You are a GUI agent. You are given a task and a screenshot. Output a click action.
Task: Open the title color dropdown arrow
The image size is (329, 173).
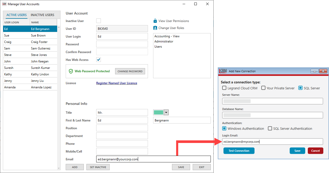(166, 112)
